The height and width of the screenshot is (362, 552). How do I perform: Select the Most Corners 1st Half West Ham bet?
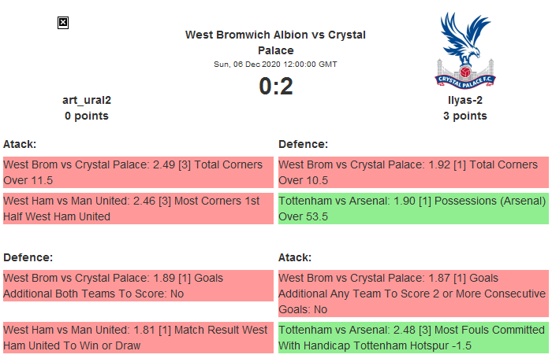(x=138, y=209)
